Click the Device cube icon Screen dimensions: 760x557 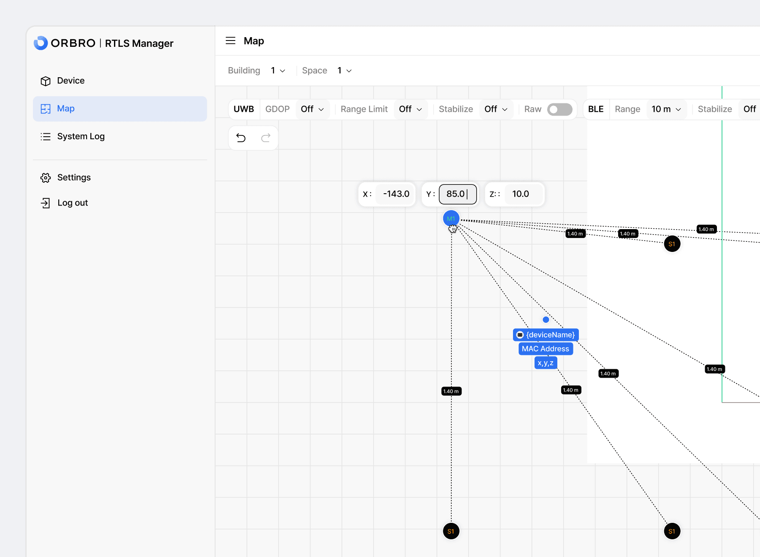point(46,81)
